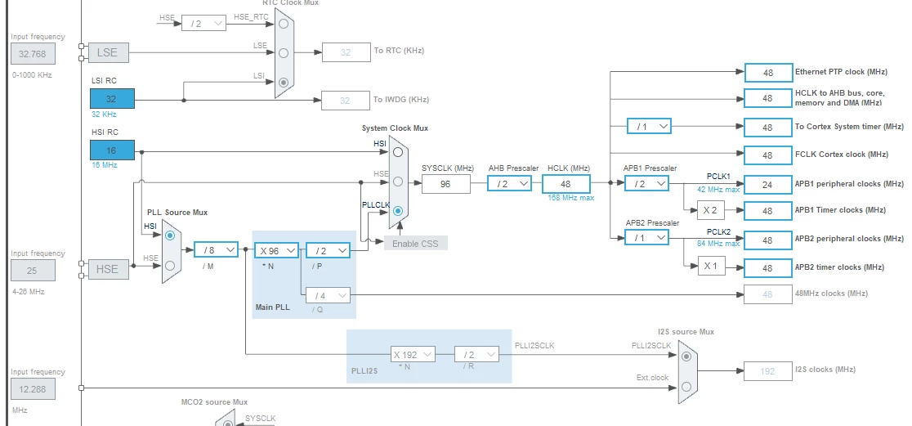This screenshot has height=426, width=912.
Task: Open the Main PLL X 96 multiplier dropdown
Action: [277, 251]
